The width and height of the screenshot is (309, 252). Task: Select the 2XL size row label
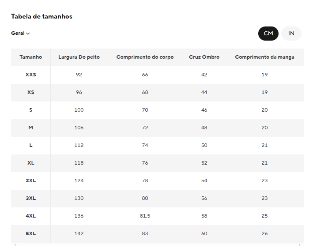click(x=31, y=181)
